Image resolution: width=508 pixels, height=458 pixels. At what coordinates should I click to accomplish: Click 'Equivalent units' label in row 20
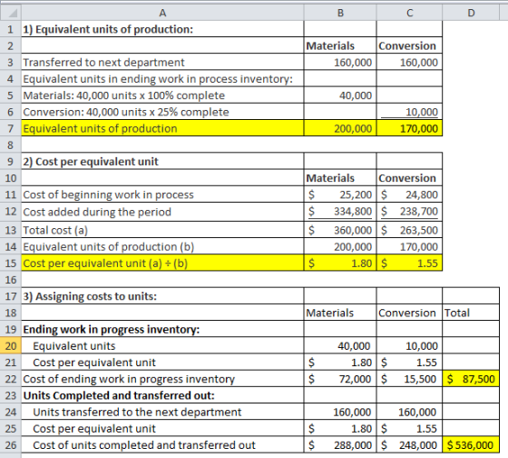click(162, 345)
